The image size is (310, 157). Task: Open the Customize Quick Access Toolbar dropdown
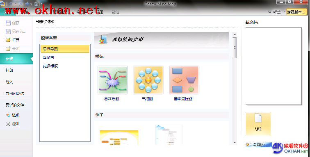(x=42, y=4)
